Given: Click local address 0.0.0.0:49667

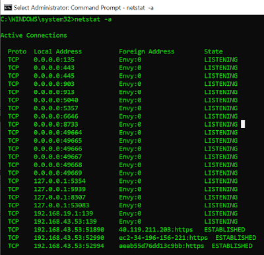Looking at the screenshot, I should pos(58,157).
